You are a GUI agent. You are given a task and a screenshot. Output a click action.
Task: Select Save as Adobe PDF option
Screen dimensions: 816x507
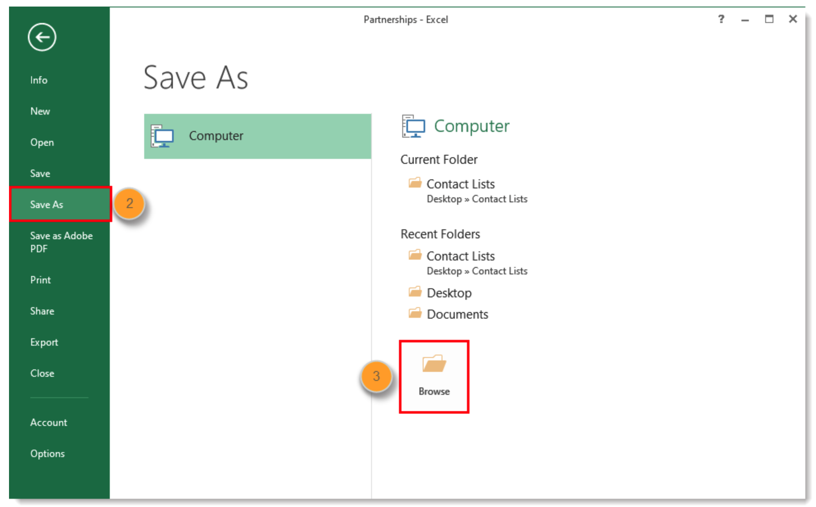click(61, 242)
